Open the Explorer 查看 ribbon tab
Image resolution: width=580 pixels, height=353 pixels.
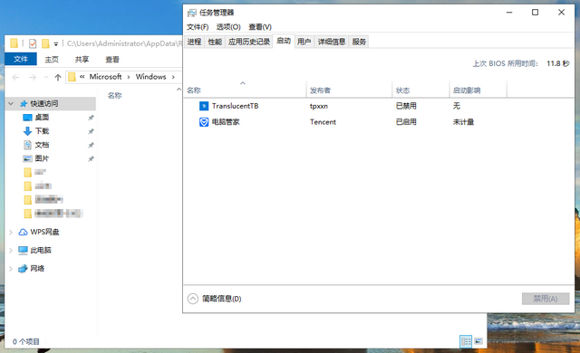[112, 60]
